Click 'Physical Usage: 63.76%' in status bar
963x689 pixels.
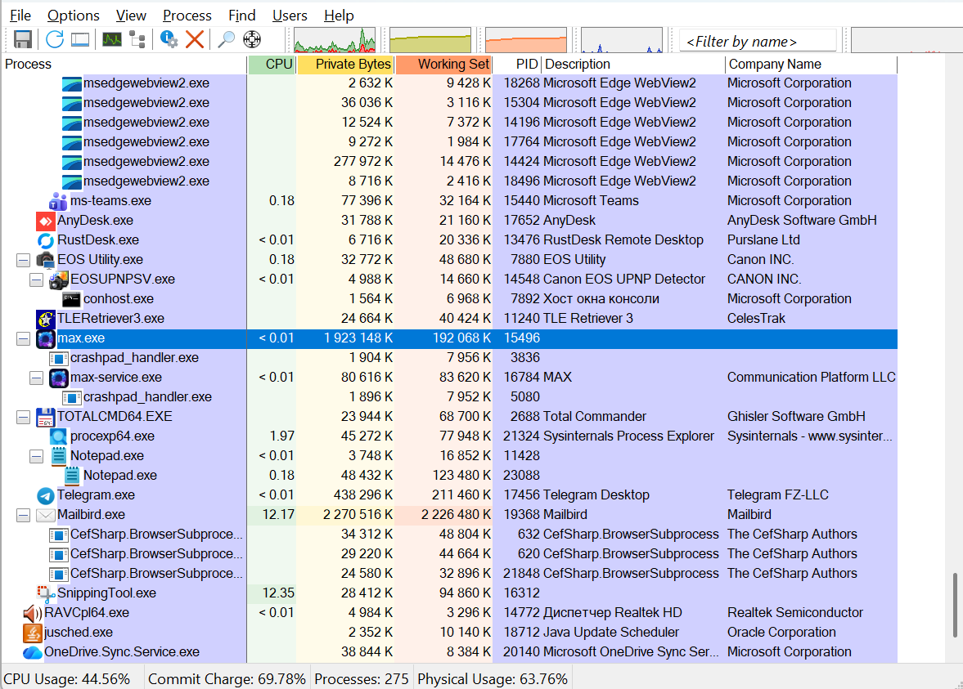pyautogui.click(x=493, y=679)
